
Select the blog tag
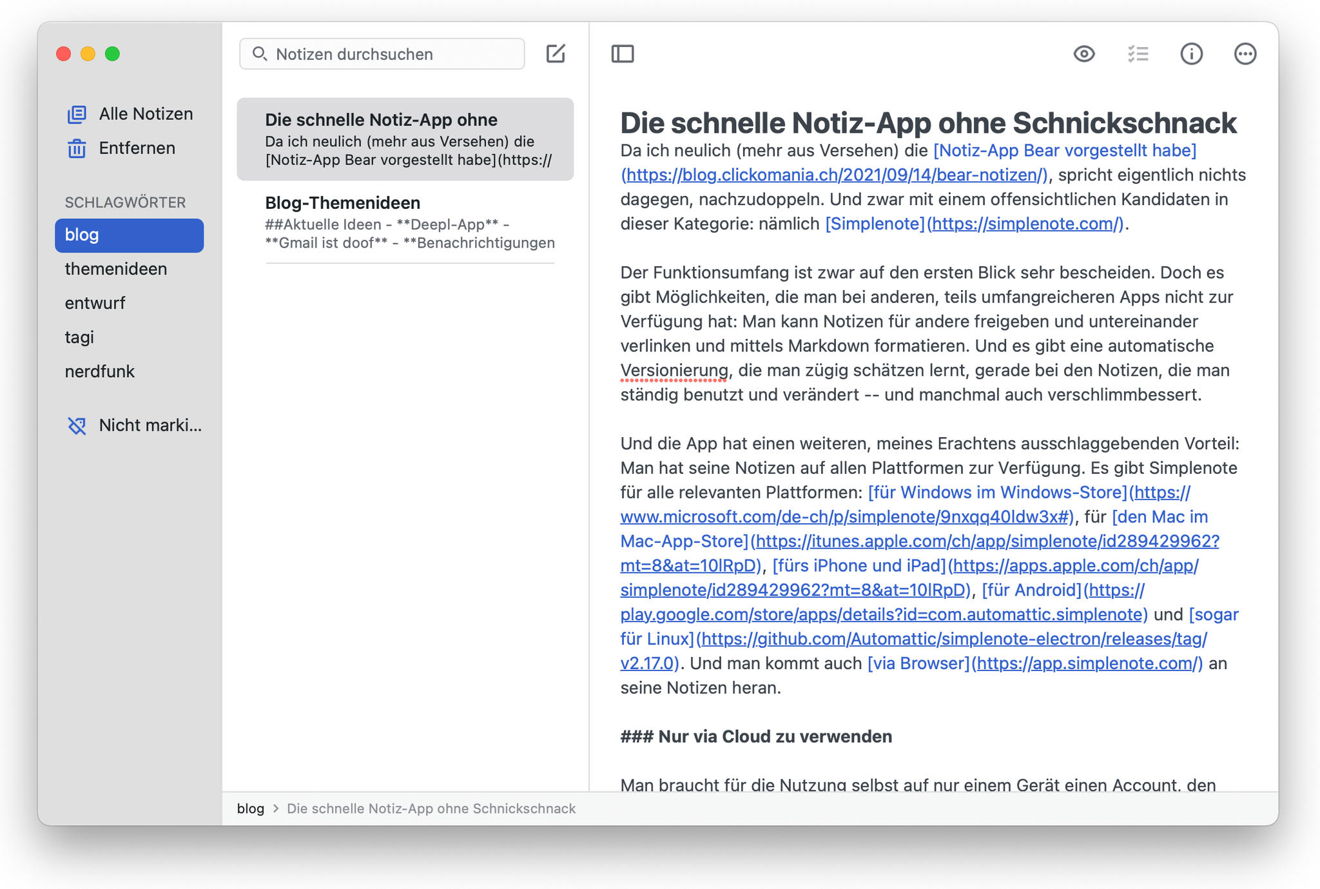coord(130,235)
